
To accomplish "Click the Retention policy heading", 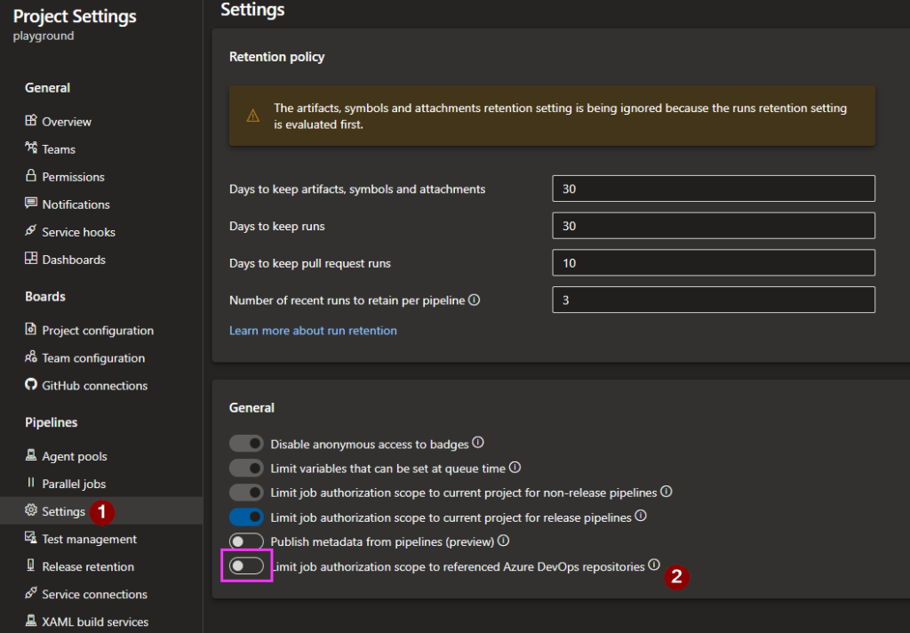I will (277, 57).
